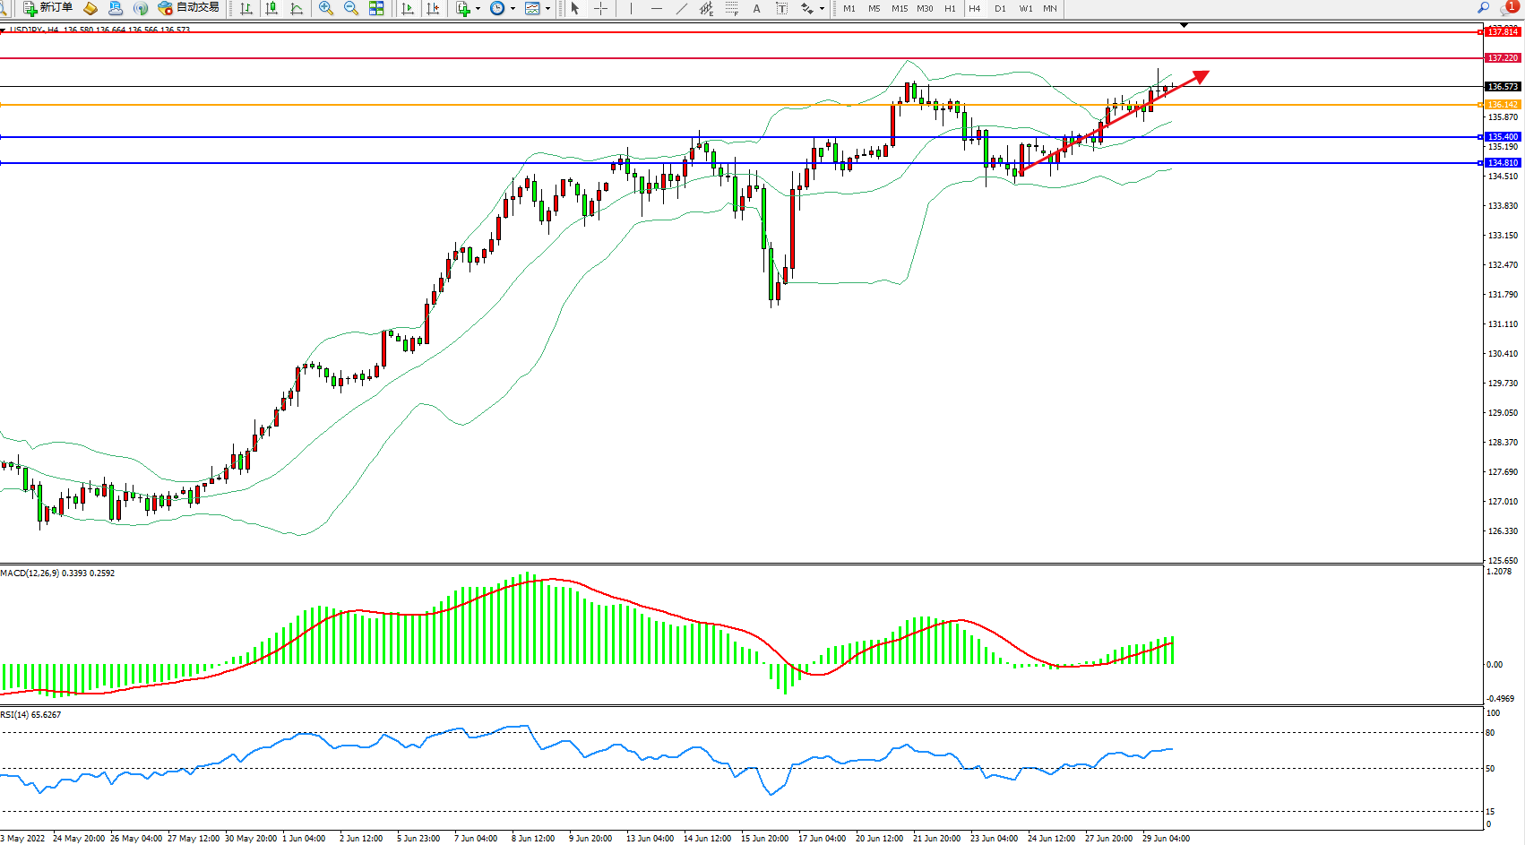Expand the indicators list dropdown arrow
The width and height of the screenshot is (1525, 845).
pos(478,8)
